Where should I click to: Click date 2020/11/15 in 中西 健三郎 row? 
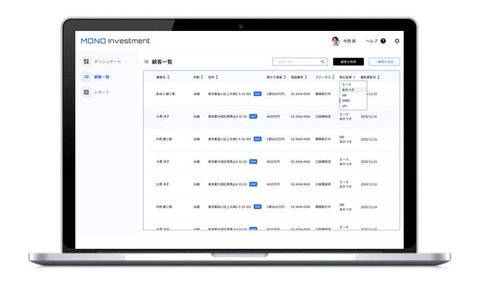point(369,140)
